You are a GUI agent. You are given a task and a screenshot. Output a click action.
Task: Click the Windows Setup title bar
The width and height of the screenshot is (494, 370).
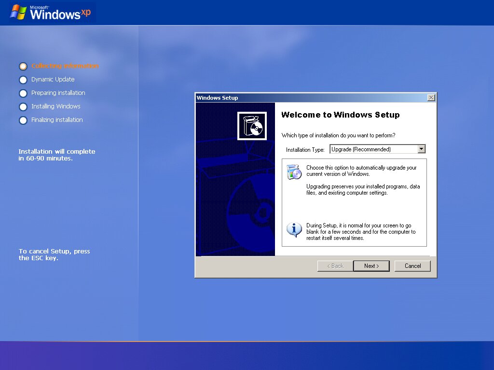[x=289, y=97]
